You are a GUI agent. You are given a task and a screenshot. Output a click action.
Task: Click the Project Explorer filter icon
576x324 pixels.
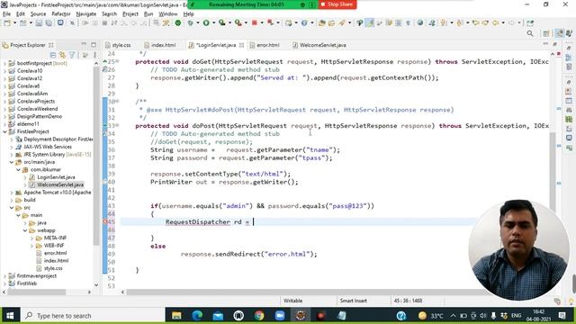(72, 55)
